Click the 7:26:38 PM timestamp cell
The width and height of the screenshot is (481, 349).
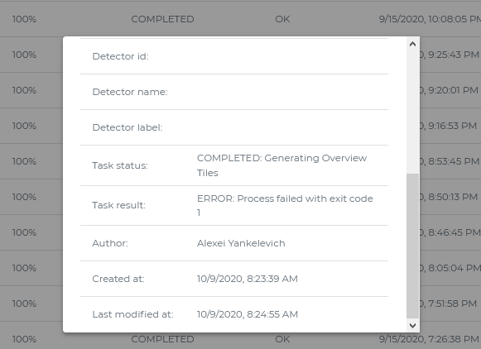tap(429, 339)
